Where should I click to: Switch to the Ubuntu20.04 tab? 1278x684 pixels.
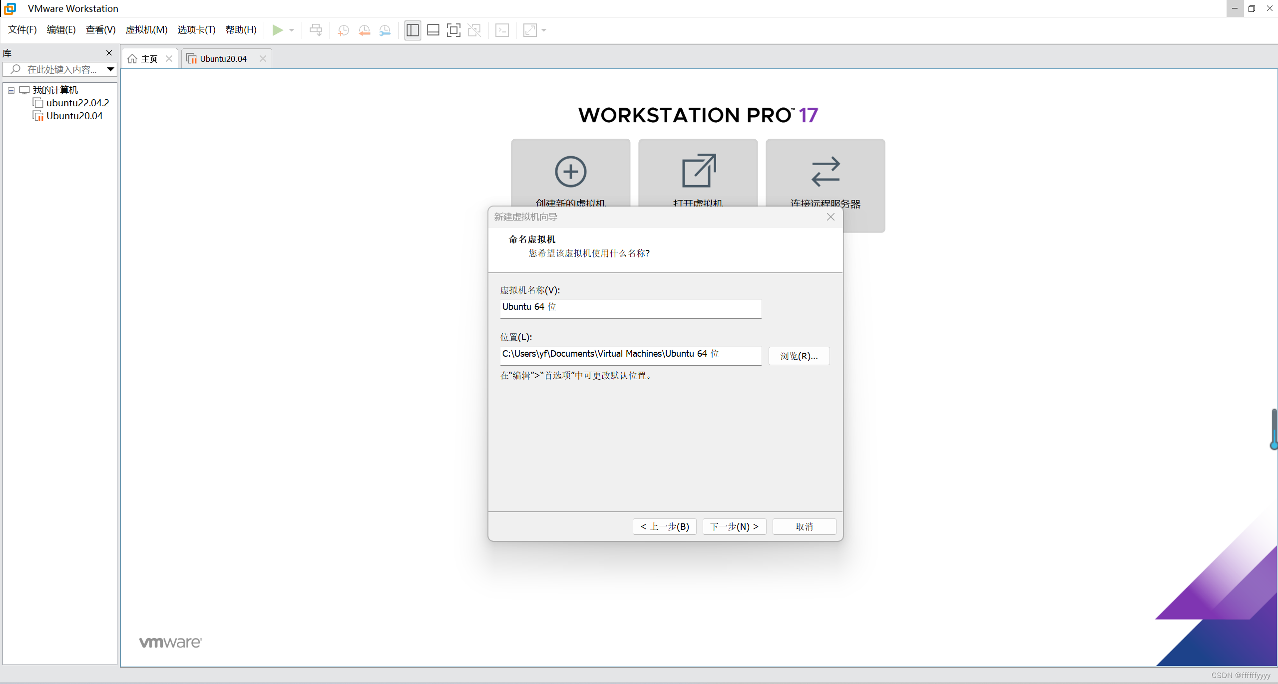coord(223,59)
